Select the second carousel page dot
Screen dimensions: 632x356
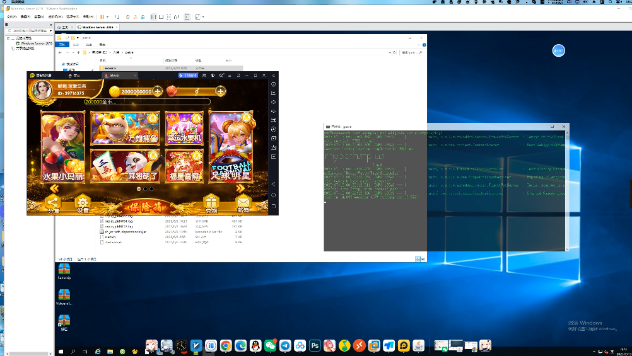click(145, 188)
